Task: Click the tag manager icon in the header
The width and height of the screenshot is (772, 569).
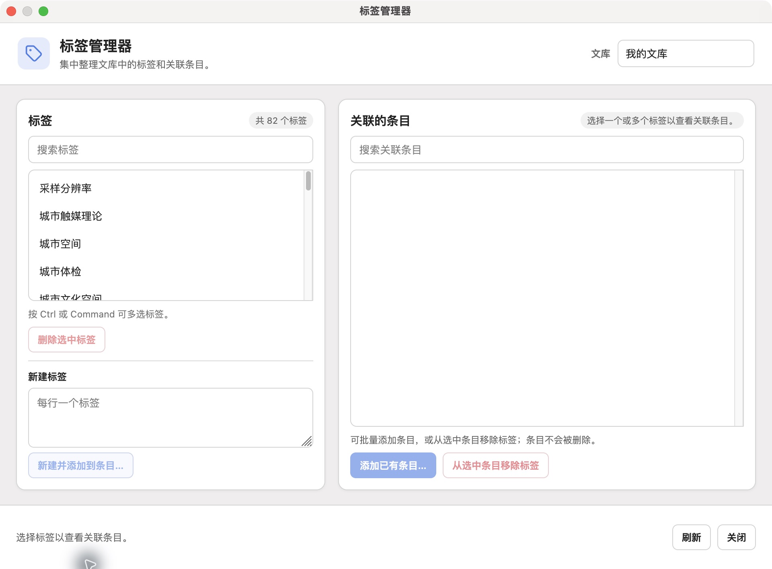Action: (x=34, y=53)
